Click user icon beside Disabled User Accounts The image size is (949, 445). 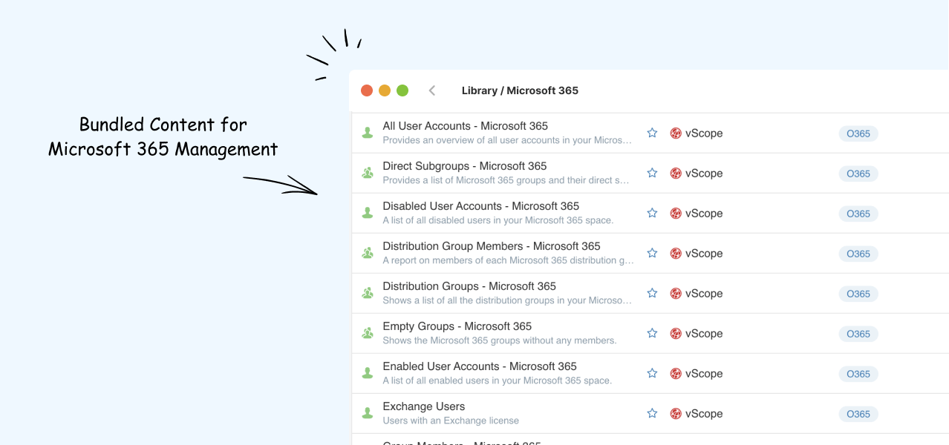[x=367, y=213]
